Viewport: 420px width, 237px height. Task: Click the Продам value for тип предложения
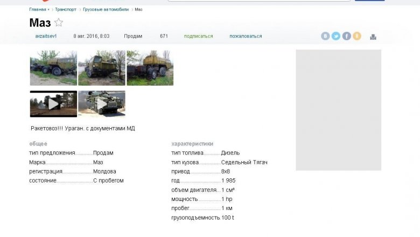click(103, 153)
